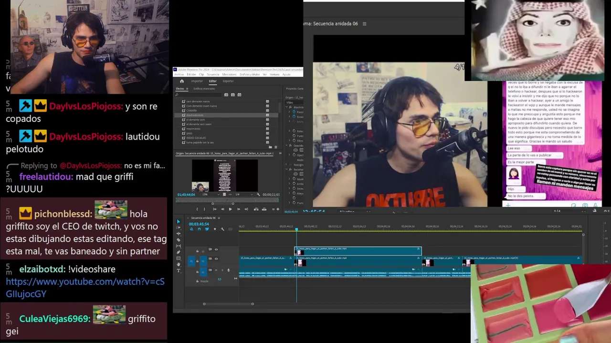611x343 pixels.
Task: Toggle the Snap magnet in the timeline
Action: pos(199,229)
